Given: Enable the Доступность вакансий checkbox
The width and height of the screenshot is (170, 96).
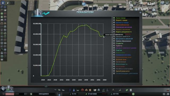Looking at the screenshot, I should point(114,39).
